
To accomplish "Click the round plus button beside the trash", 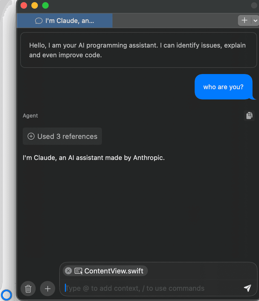I will 48,289.
